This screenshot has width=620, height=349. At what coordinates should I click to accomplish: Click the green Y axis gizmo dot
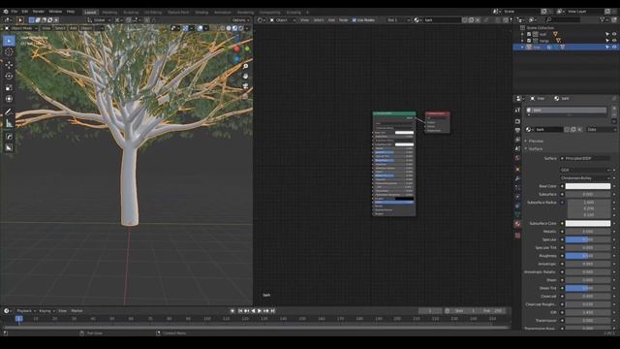coord(247,48)
